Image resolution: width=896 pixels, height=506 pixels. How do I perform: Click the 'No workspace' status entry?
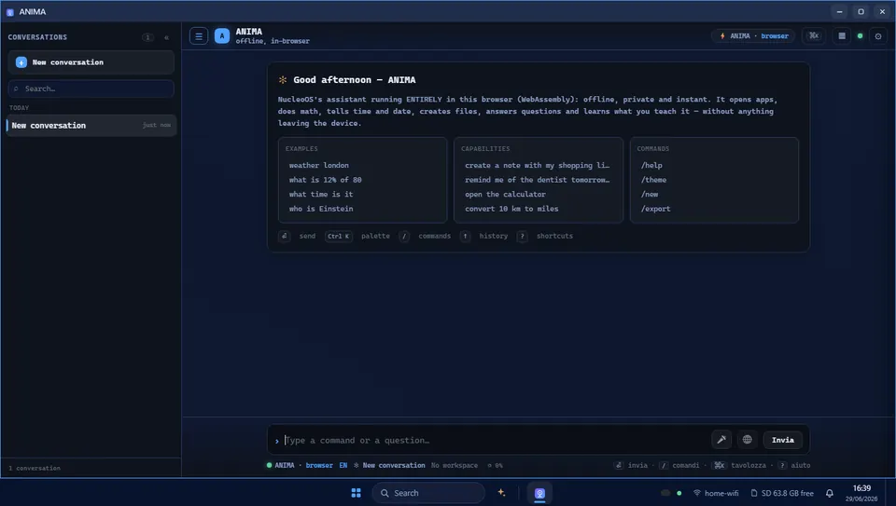click(455, 466)
